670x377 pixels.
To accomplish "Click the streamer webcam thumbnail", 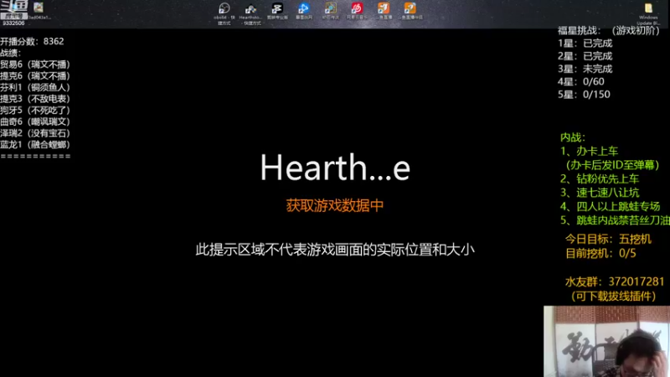I will pyautogui.click(x=606, y=341).
